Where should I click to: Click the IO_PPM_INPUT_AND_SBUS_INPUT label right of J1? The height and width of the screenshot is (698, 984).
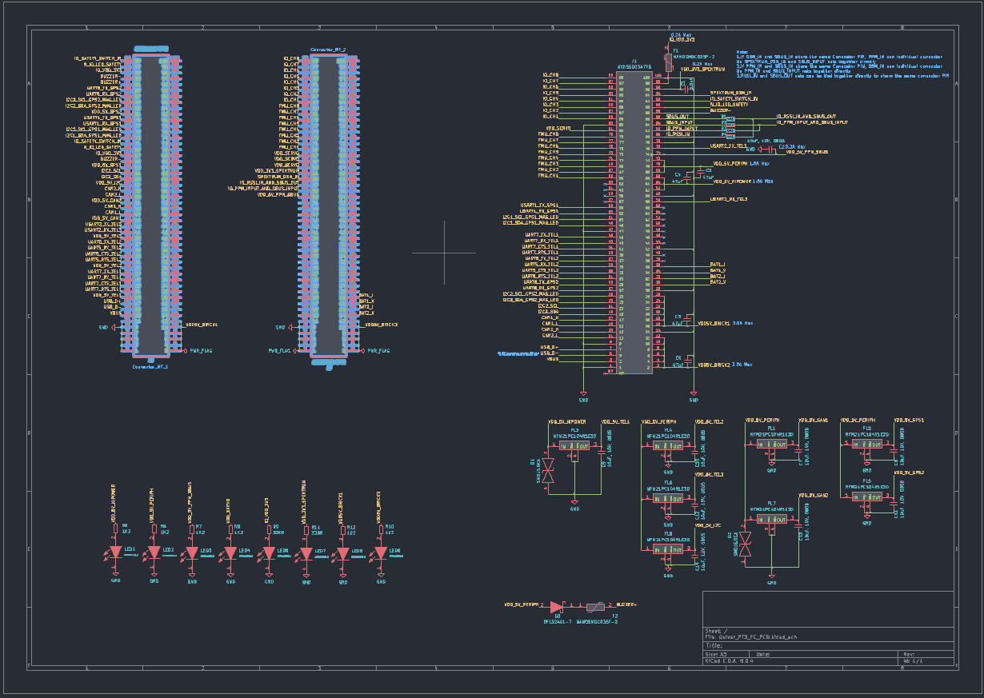click(x=812, y=122)
